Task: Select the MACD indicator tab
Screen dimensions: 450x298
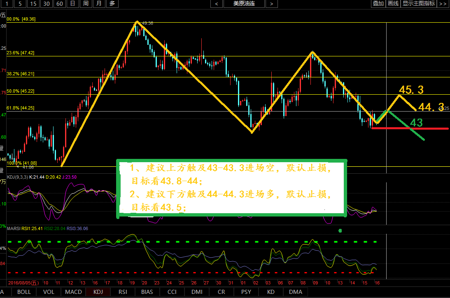Action: coord(73,292)
